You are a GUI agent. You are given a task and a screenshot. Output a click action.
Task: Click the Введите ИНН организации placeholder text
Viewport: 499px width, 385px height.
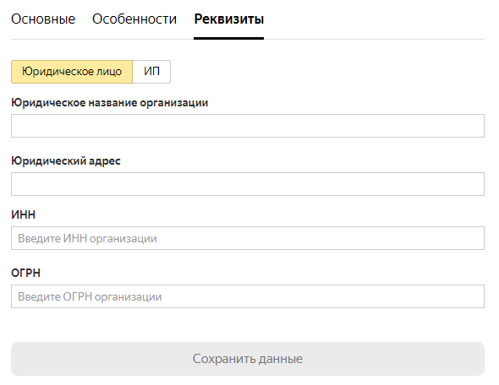87,239
